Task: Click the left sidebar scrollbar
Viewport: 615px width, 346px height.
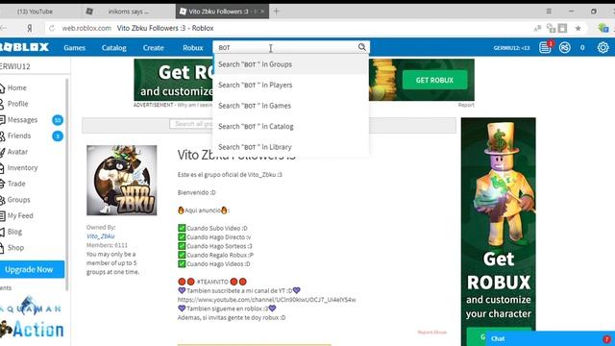Action: (66, 185)
